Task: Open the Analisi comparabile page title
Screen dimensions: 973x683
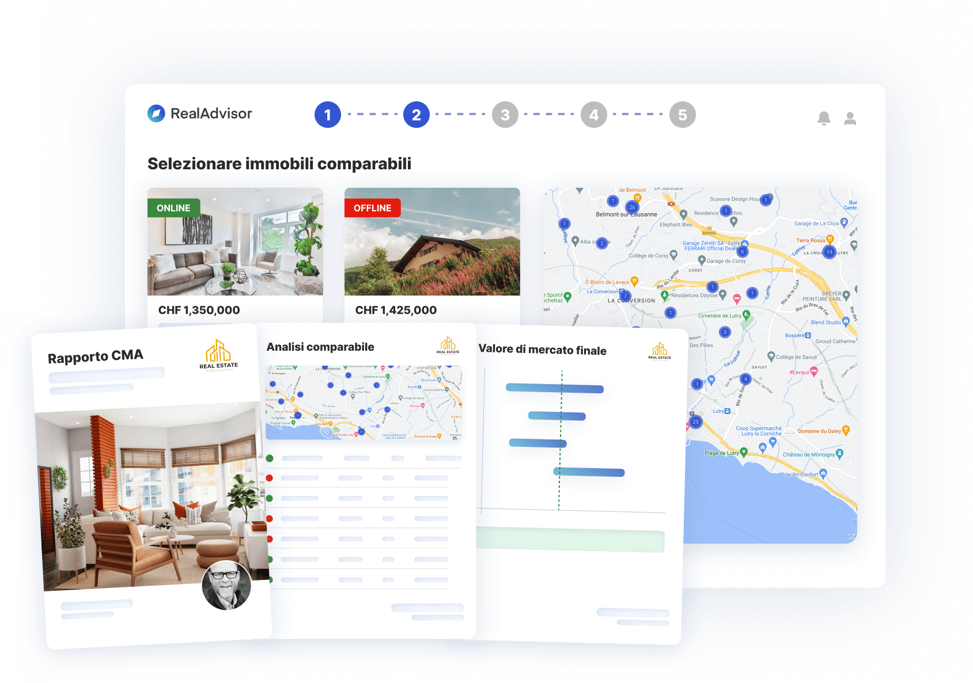Action: [320, 347]
